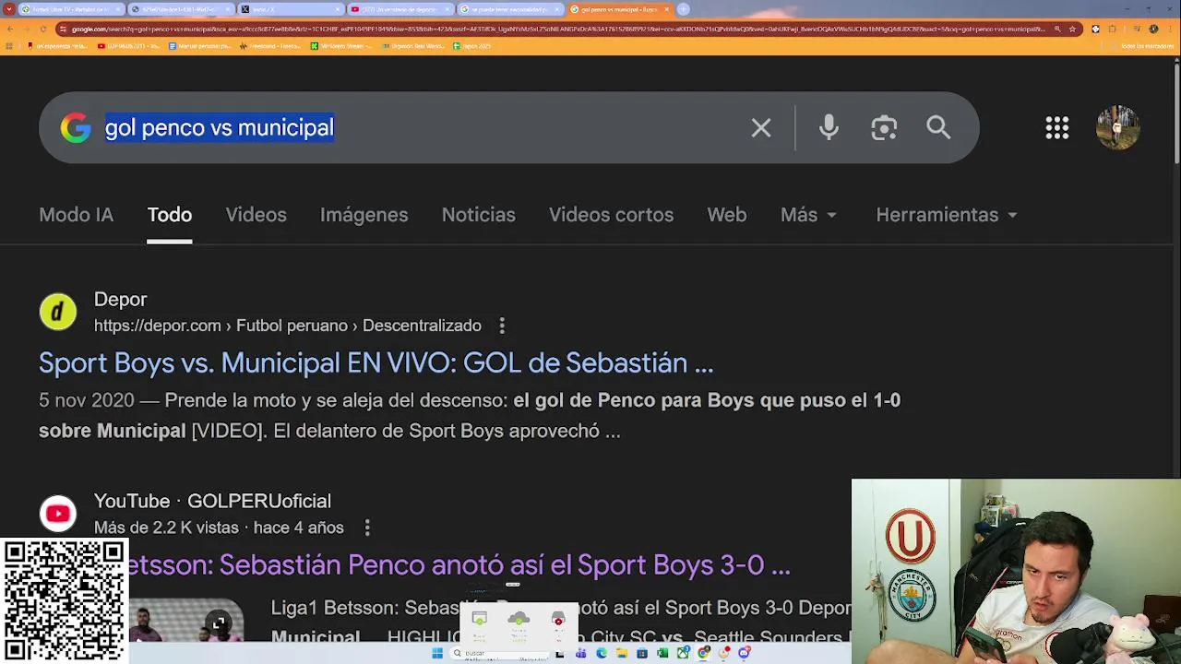Open options for the GOLPERUoficial YouTube result
The width and height of the screenshot is (1181, 664).
click(367, 528)
